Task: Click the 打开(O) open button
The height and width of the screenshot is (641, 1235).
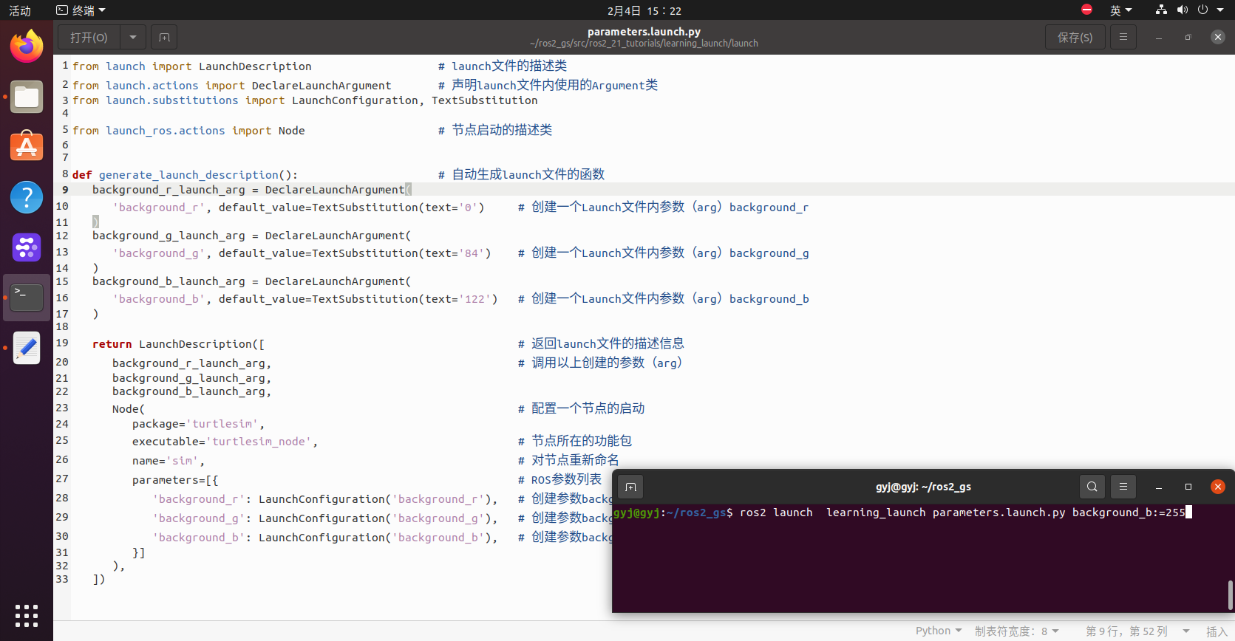Action: coord(89,37)
